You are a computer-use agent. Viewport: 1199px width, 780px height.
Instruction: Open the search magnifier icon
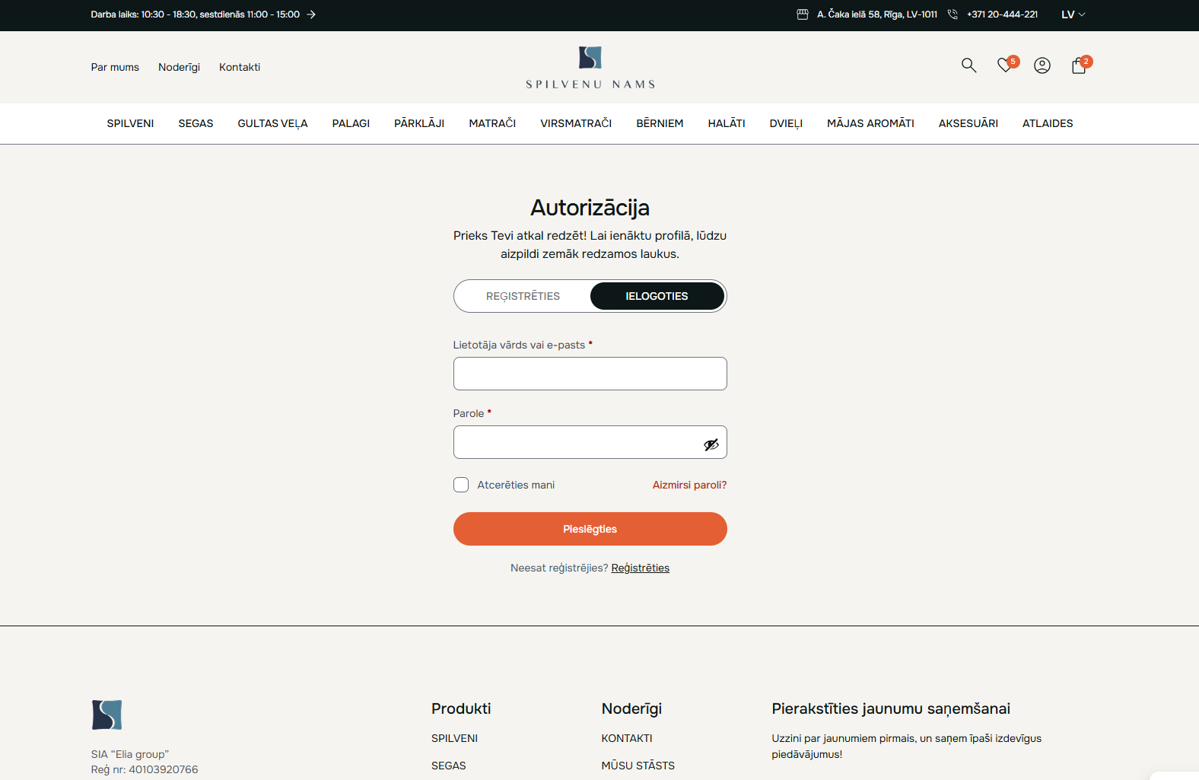tap(968, 65)
